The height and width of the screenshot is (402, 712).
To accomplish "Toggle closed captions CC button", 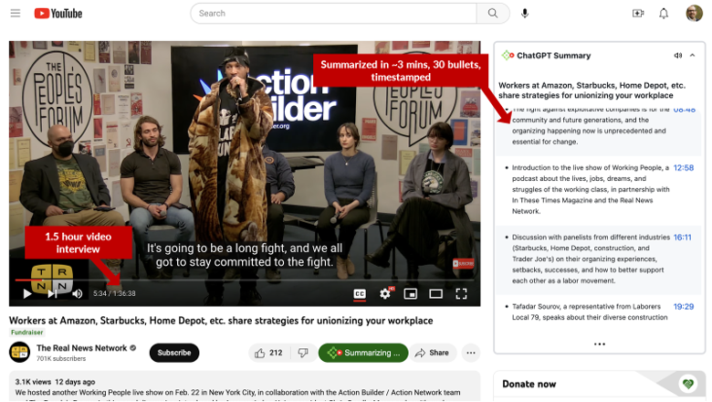I will tap(360, 293).
